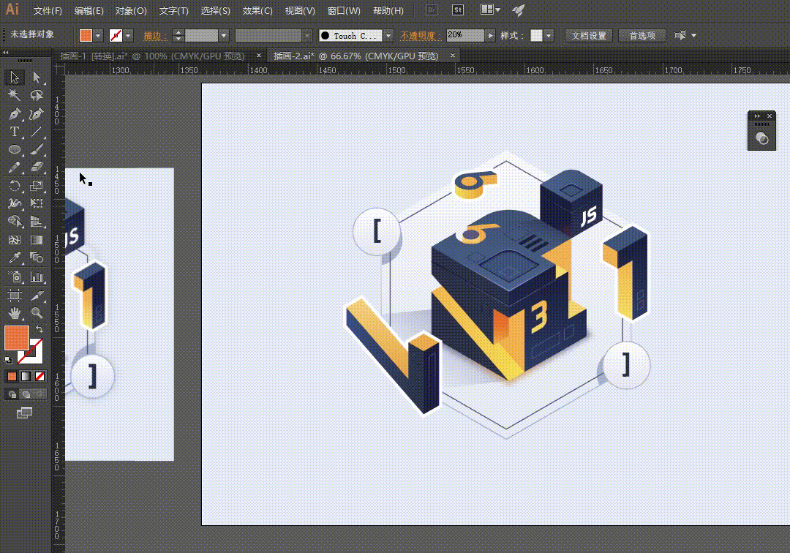Enable Draw Normal mode
The height and width of the screenshot is (553, 790).
(12, 394)
